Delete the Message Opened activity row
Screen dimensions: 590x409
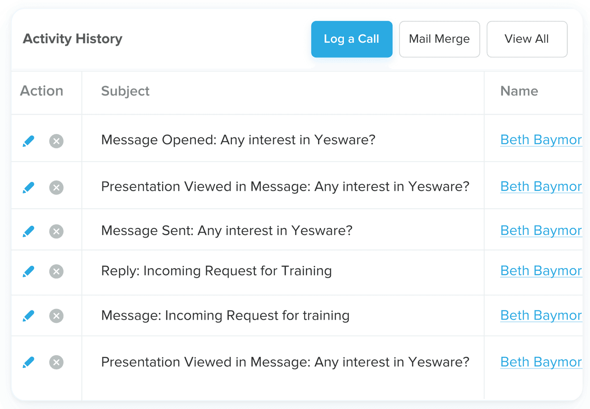click(x=56, y=141)
